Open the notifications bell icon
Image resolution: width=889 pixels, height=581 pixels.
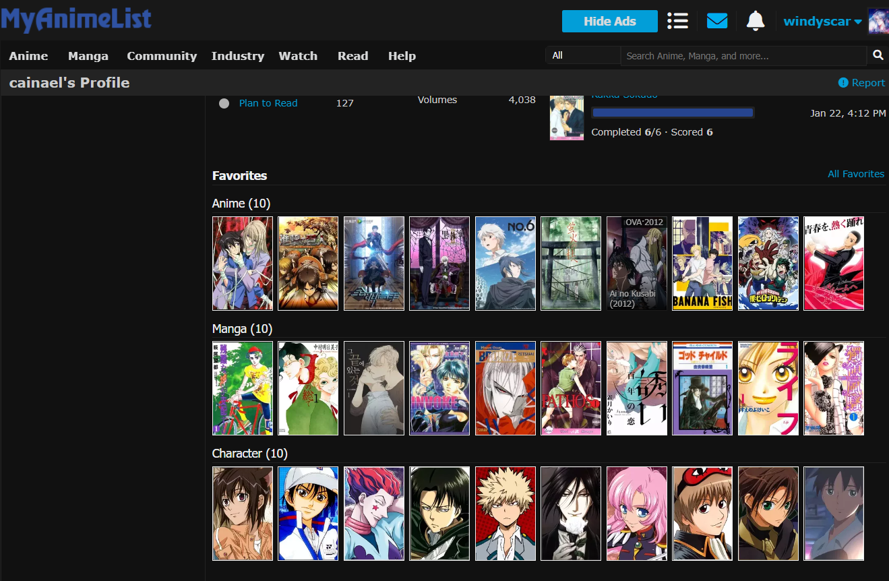(756, 21)
